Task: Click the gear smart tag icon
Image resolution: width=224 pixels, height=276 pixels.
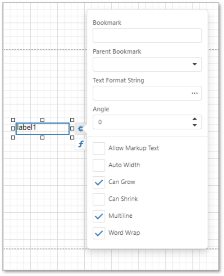Action: tap(81, 129)
